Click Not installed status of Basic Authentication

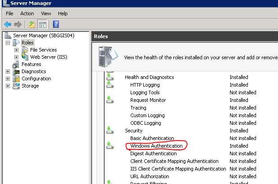click(243, 138)
